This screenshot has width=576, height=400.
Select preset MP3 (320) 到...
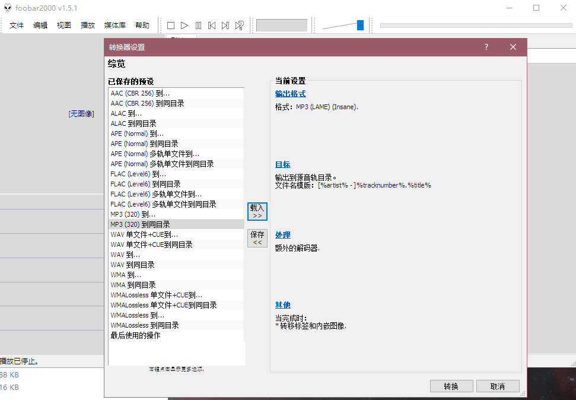click(x=176, y=214)
